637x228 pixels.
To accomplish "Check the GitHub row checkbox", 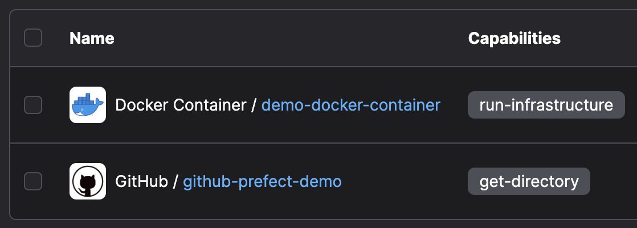I will pos(33,181).
